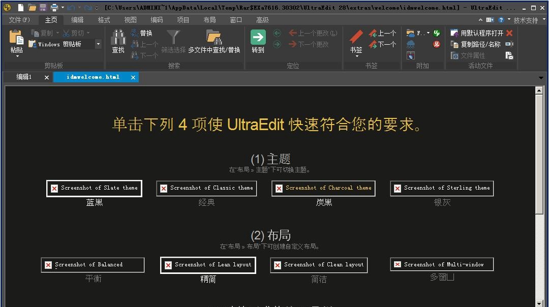
Task: Open the 高级 ribbon tab
Action: [x=262, y=20]
